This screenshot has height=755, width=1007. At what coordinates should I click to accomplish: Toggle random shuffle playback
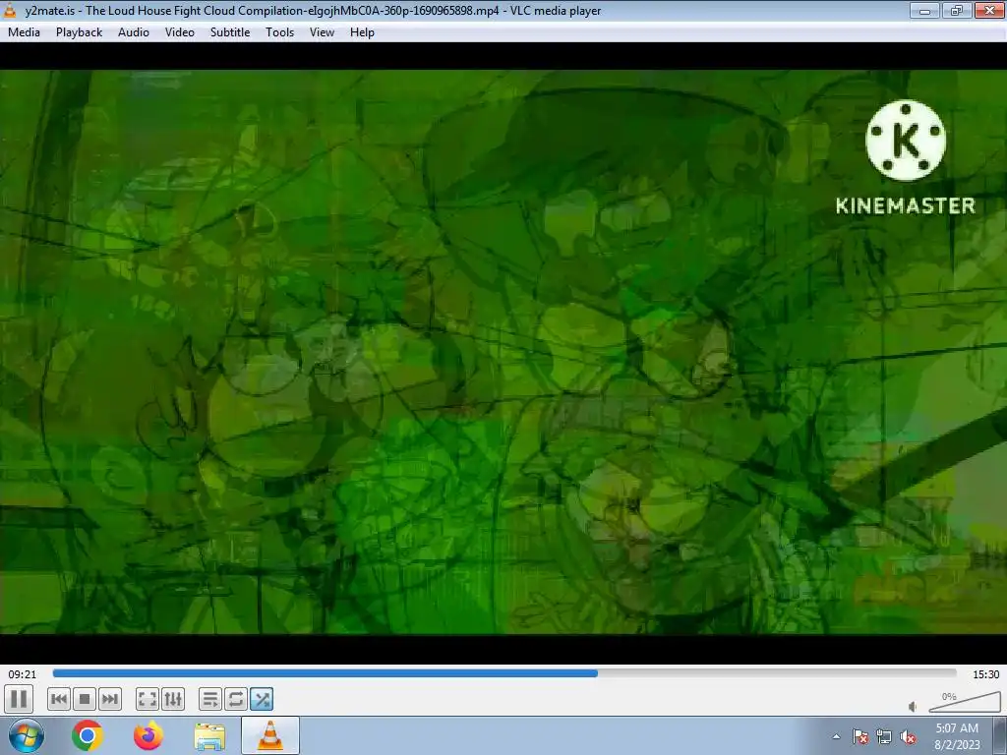click(x=262, y=699)
